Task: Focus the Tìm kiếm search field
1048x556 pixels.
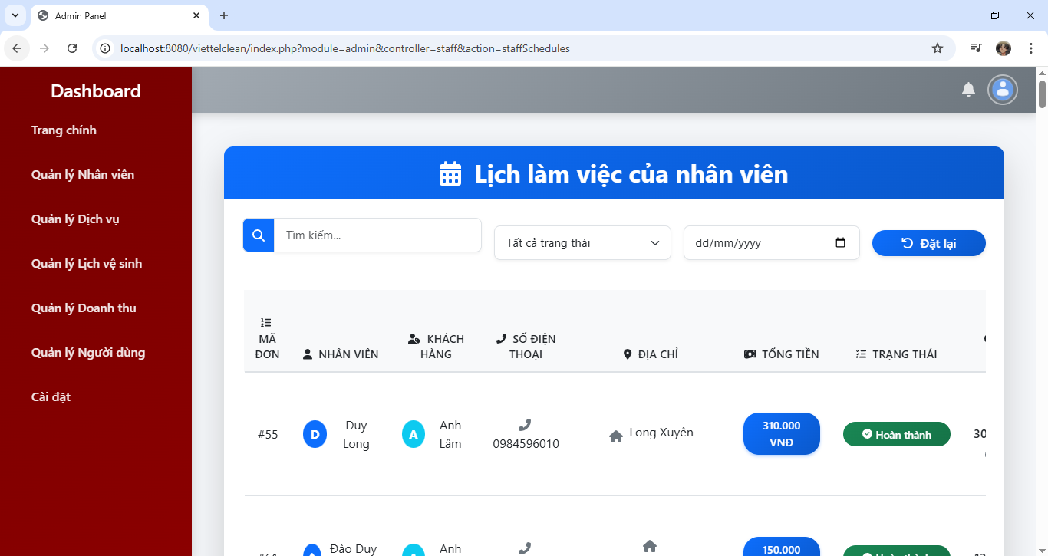Action: [x=377, y=235]
